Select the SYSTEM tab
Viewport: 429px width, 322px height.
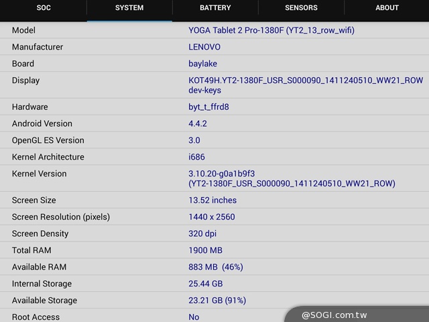pos(129,8)
